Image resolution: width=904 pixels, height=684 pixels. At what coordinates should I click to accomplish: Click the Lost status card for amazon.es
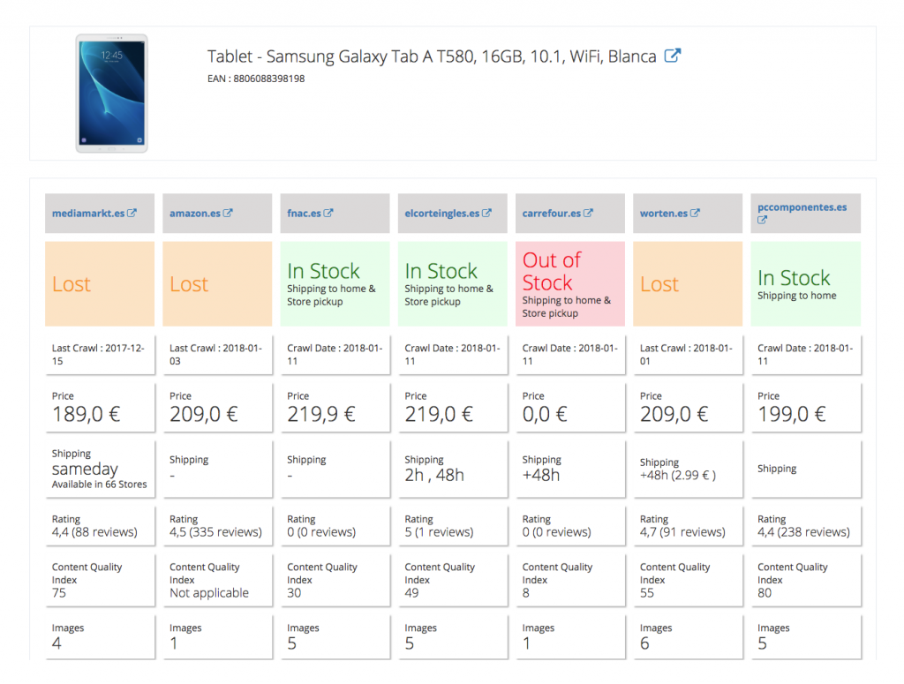[x=217, y=284]
